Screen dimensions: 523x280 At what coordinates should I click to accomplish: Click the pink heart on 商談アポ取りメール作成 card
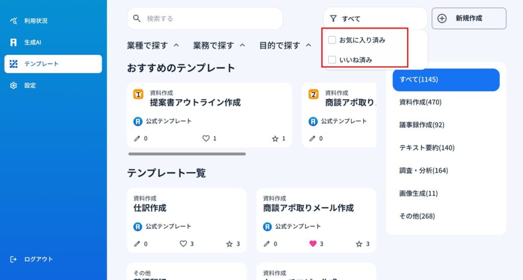click(x=313, y=244)
